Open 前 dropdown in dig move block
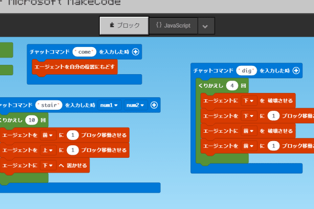The image size is (314, 209). (x=249, y=146)
